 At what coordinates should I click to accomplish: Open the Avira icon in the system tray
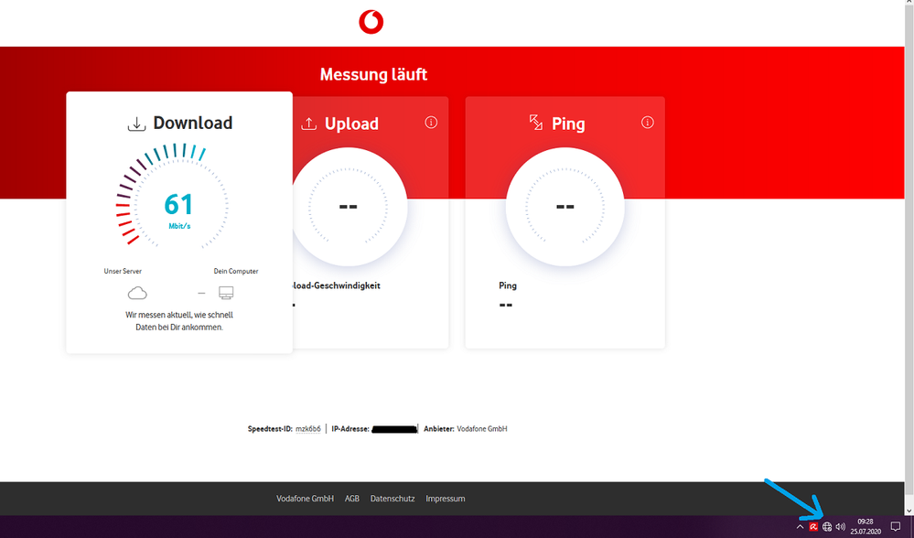coord(813,527)
